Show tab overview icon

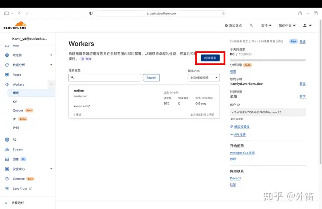point(316,13)
